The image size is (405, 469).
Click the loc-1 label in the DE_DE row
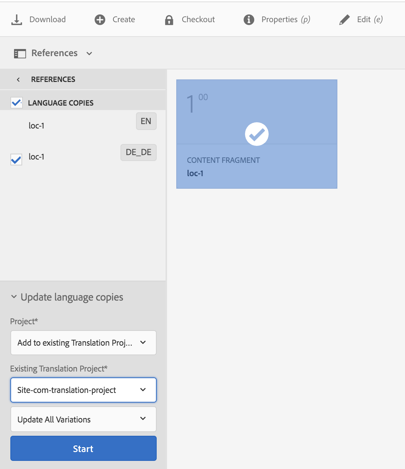coord(37,157)
